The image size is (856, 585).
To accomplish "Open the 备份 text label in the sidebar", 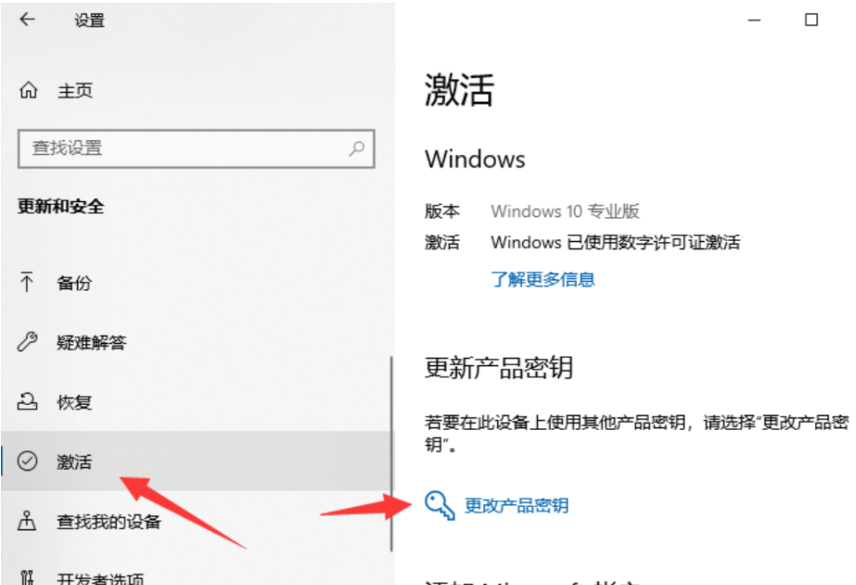I will [x=74, y=283].
